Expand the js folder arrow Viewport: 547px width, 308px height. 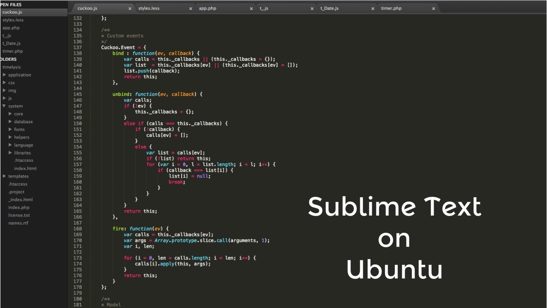point(4,98)
